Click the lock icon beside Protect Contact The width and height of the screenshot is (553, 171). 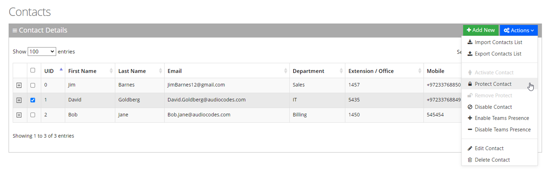(x=470, y=84)
